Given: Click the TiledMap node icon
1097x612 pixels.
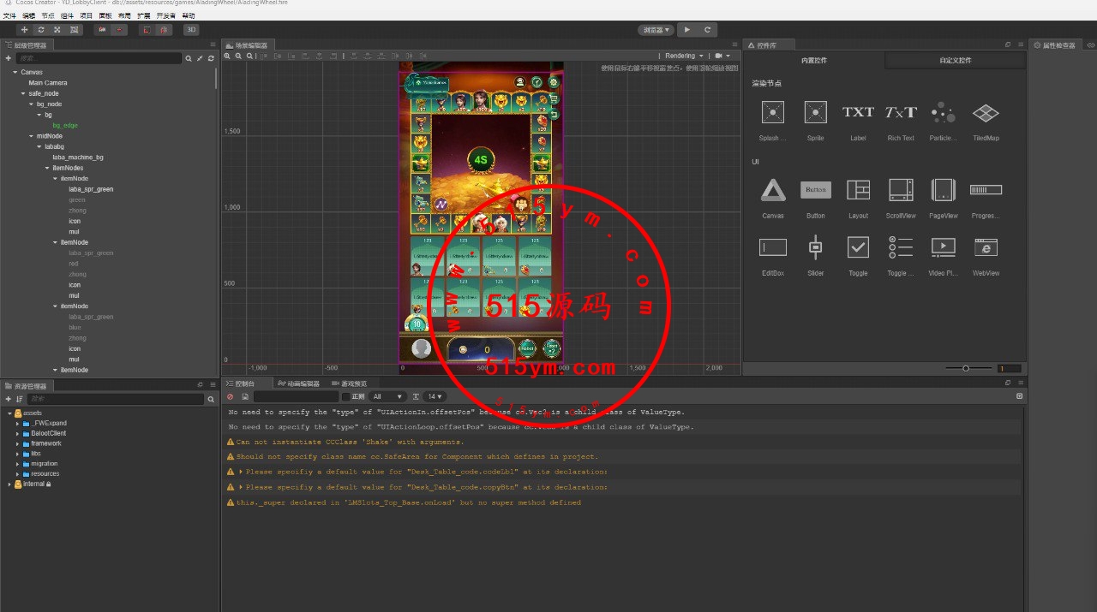Looking at the screenshot, I should click(x=986, y=113).
